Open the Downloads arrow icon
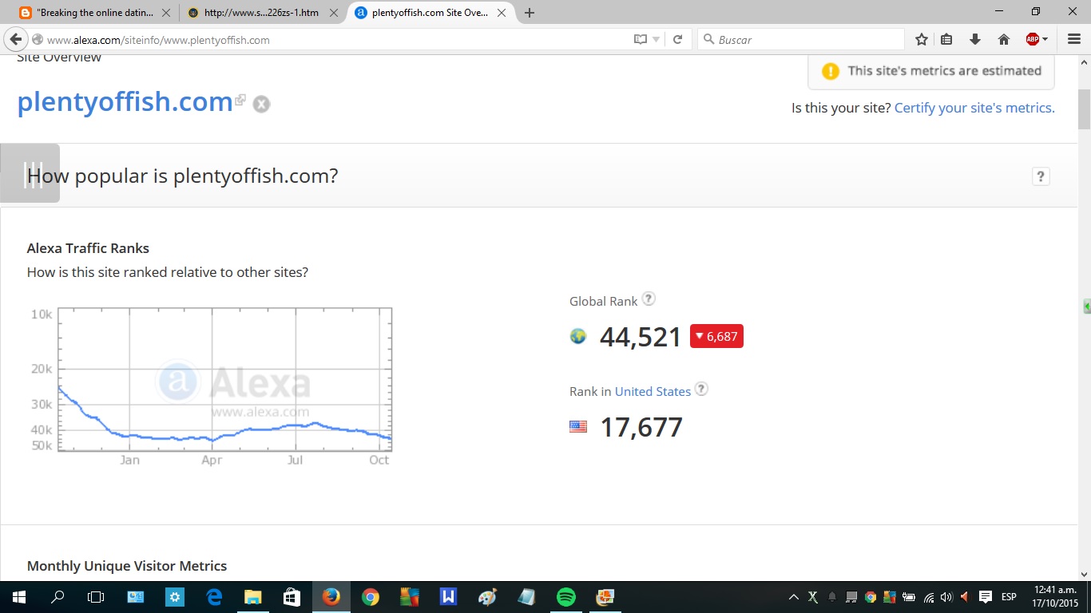Screen dimensions: 1091x613 (974, 39)
